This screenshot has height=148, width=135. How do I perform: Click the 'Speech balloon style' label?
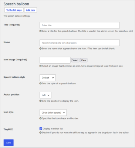click(14, 77)
